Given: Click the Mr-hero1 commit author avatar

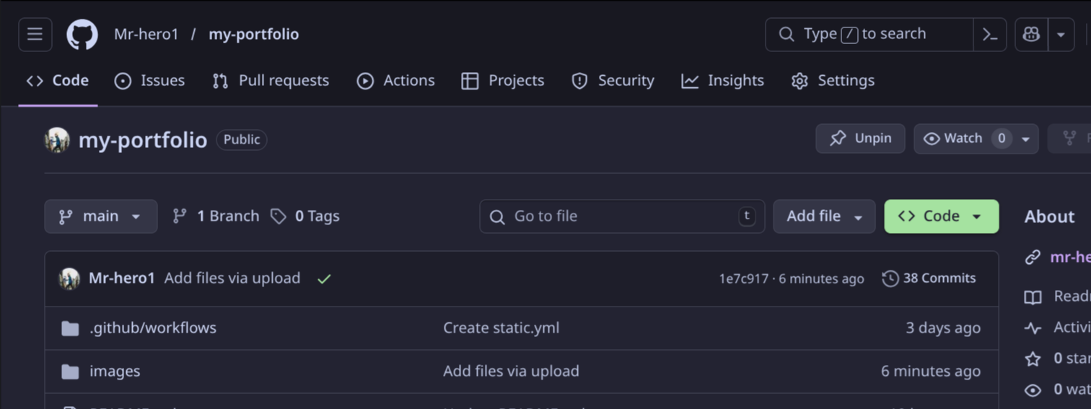Looking at the screenshot, I should click(69, 278).
